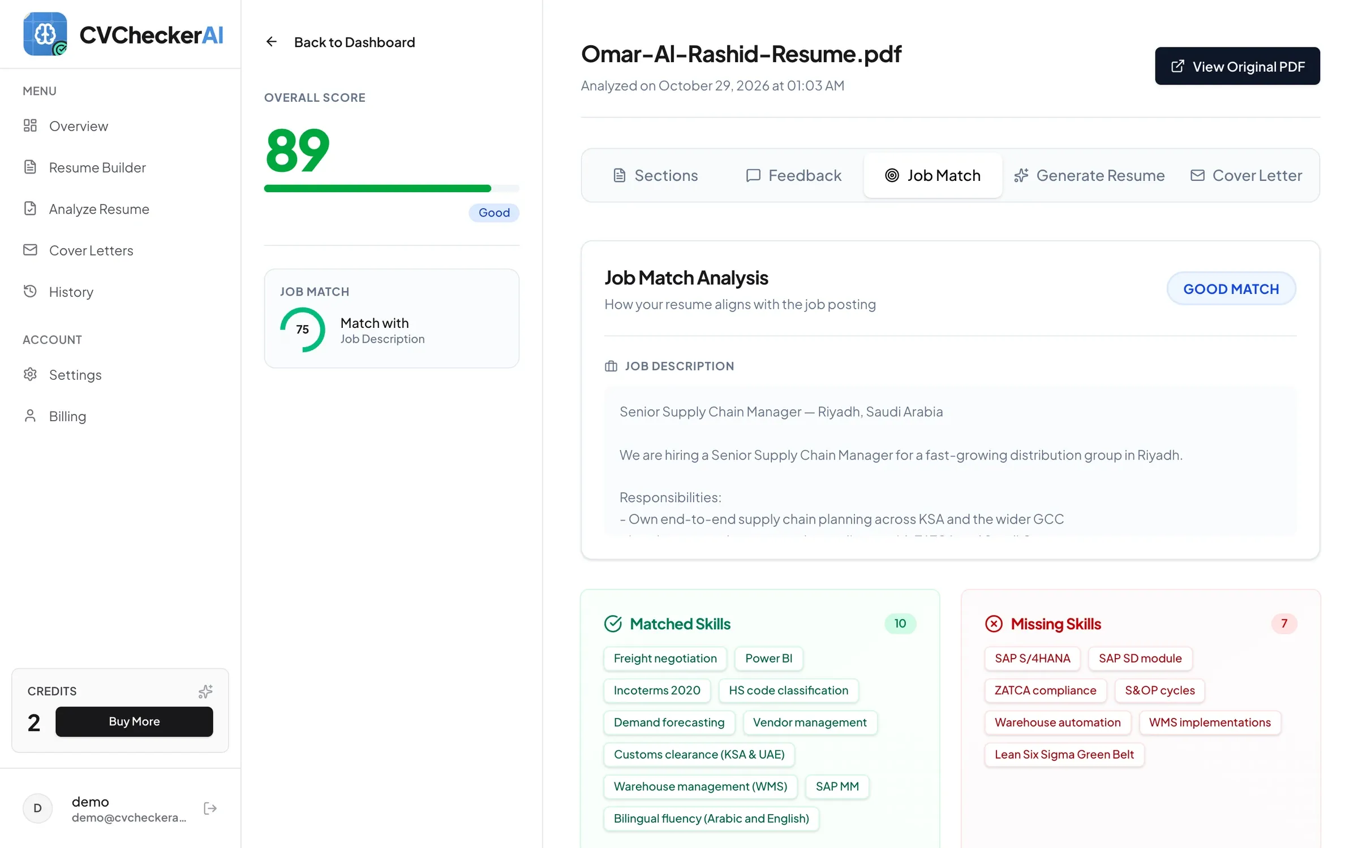The width and height of the screenshot is (1358, 848).
Task: Click the Missing Skills count badge 7
Action: click(1284, 624)
